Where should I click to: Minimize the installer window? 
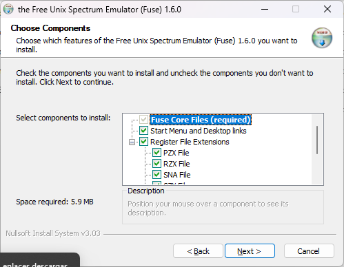(265, 10)
